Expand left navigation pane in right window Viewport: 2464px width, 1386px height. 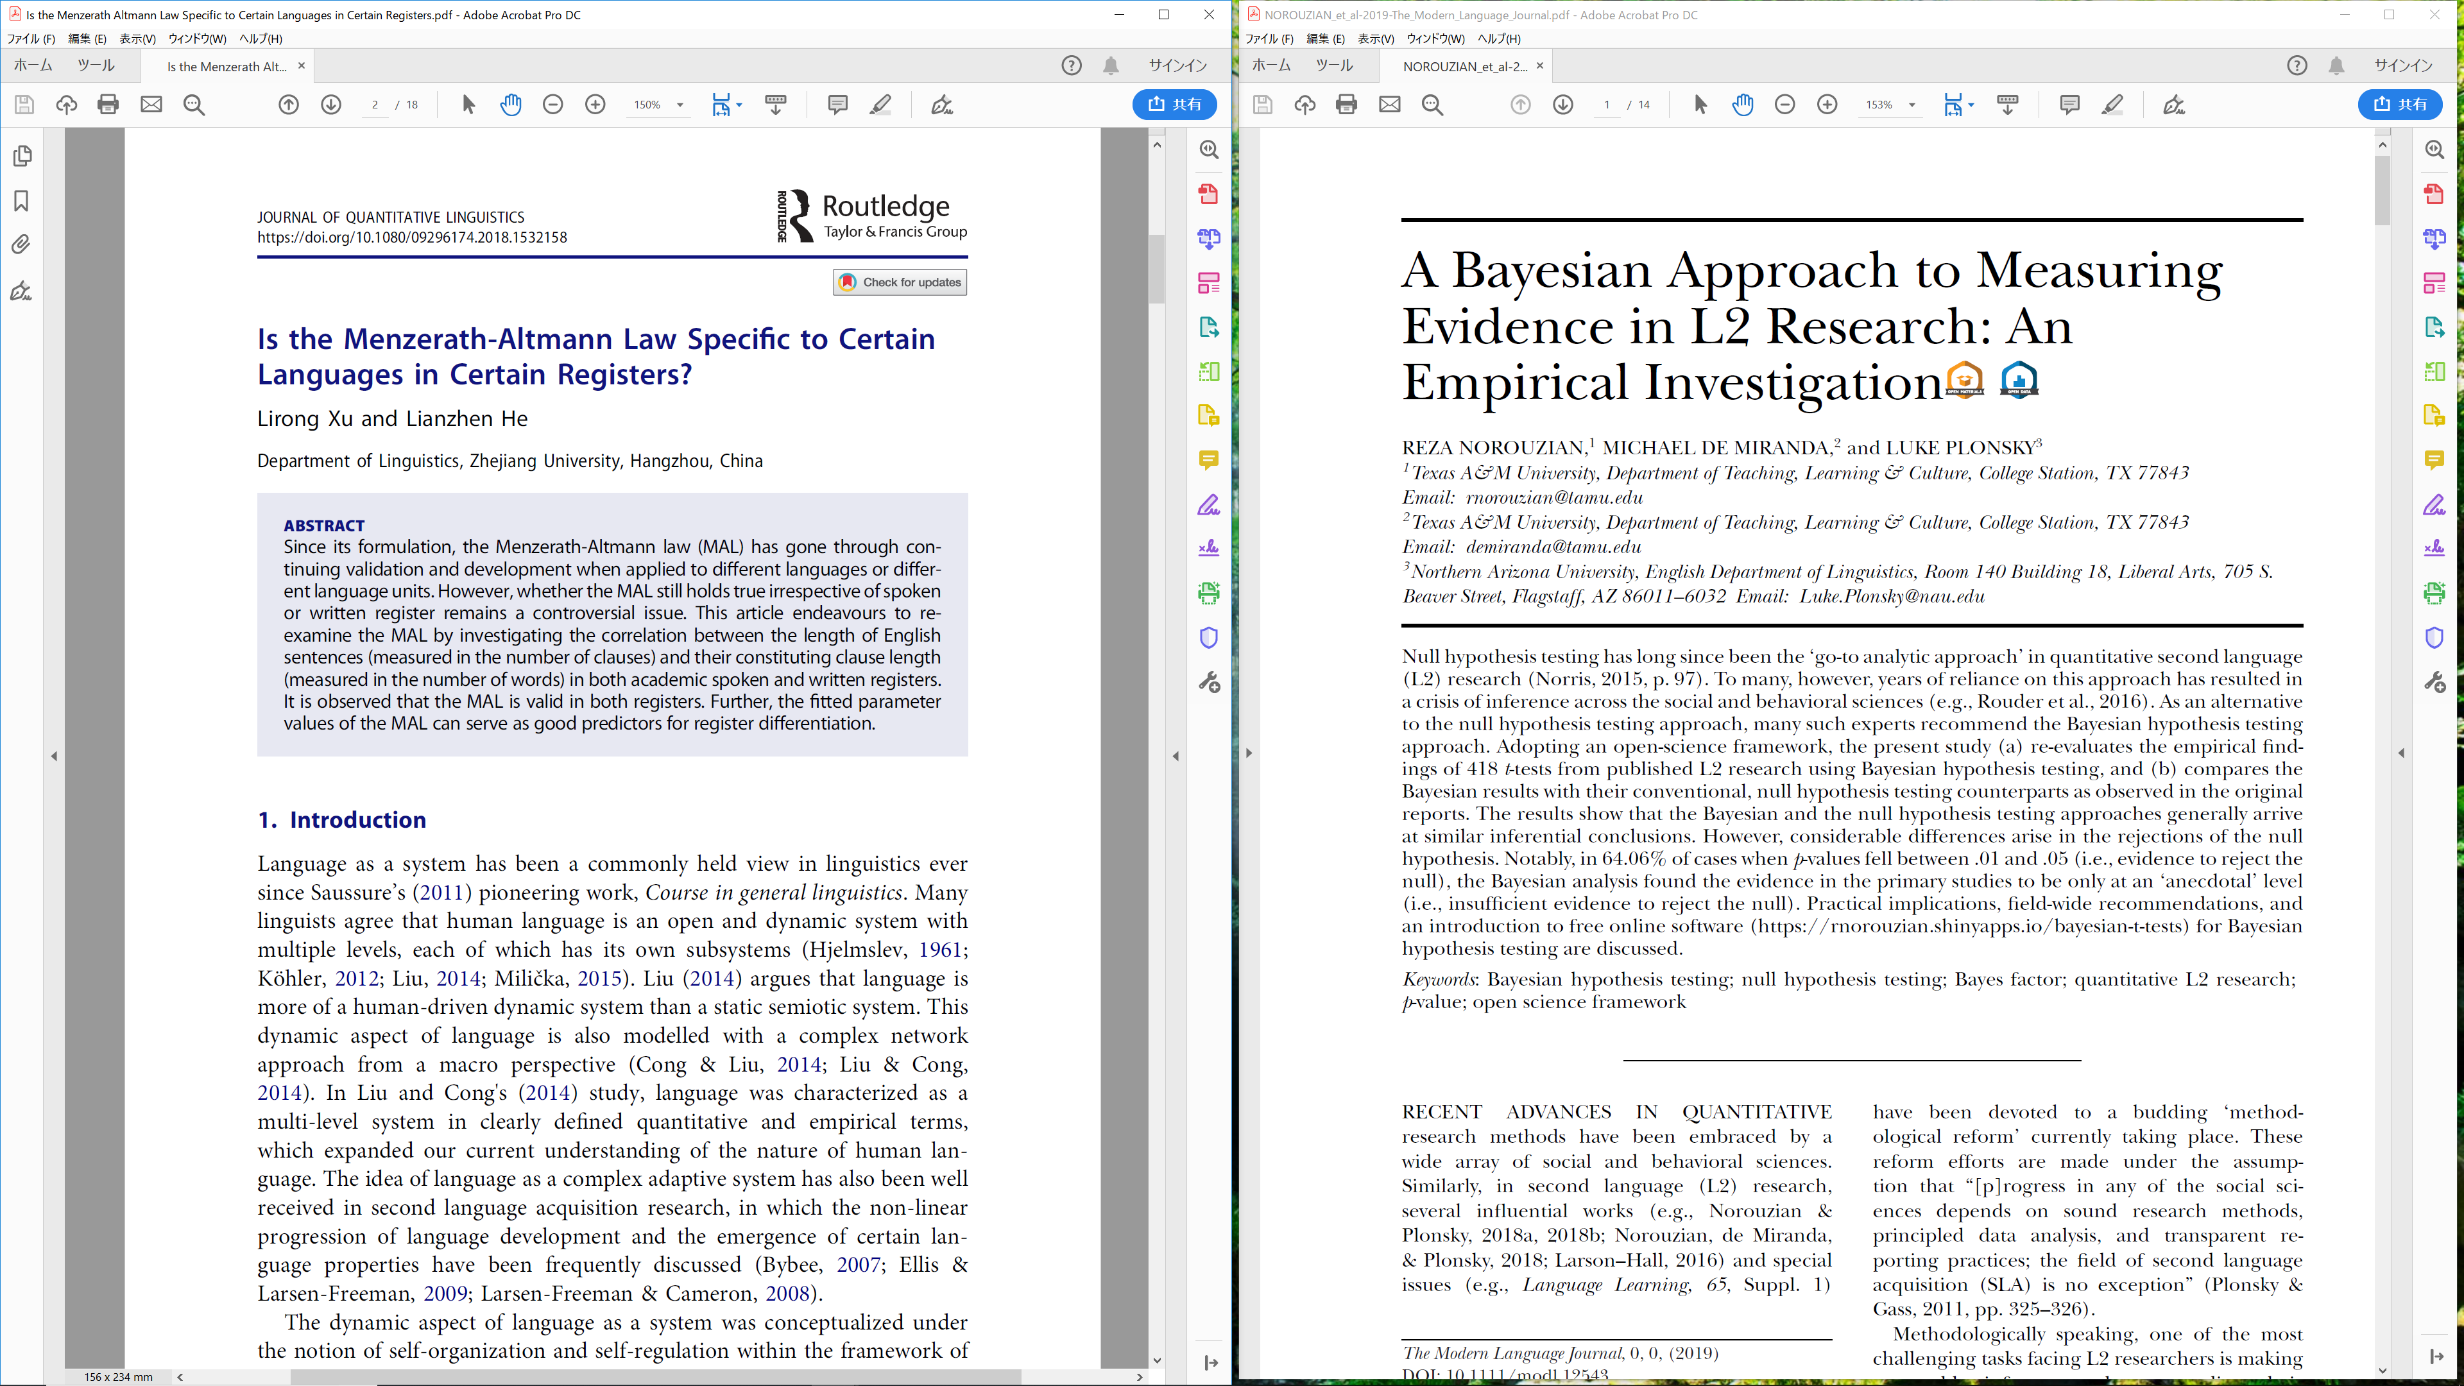1248,753
